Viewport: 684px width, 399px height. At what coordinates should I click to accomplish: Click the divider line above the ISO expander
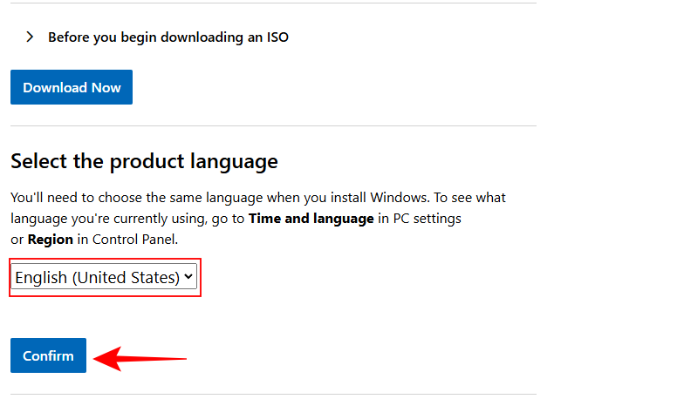click(273, 3)
